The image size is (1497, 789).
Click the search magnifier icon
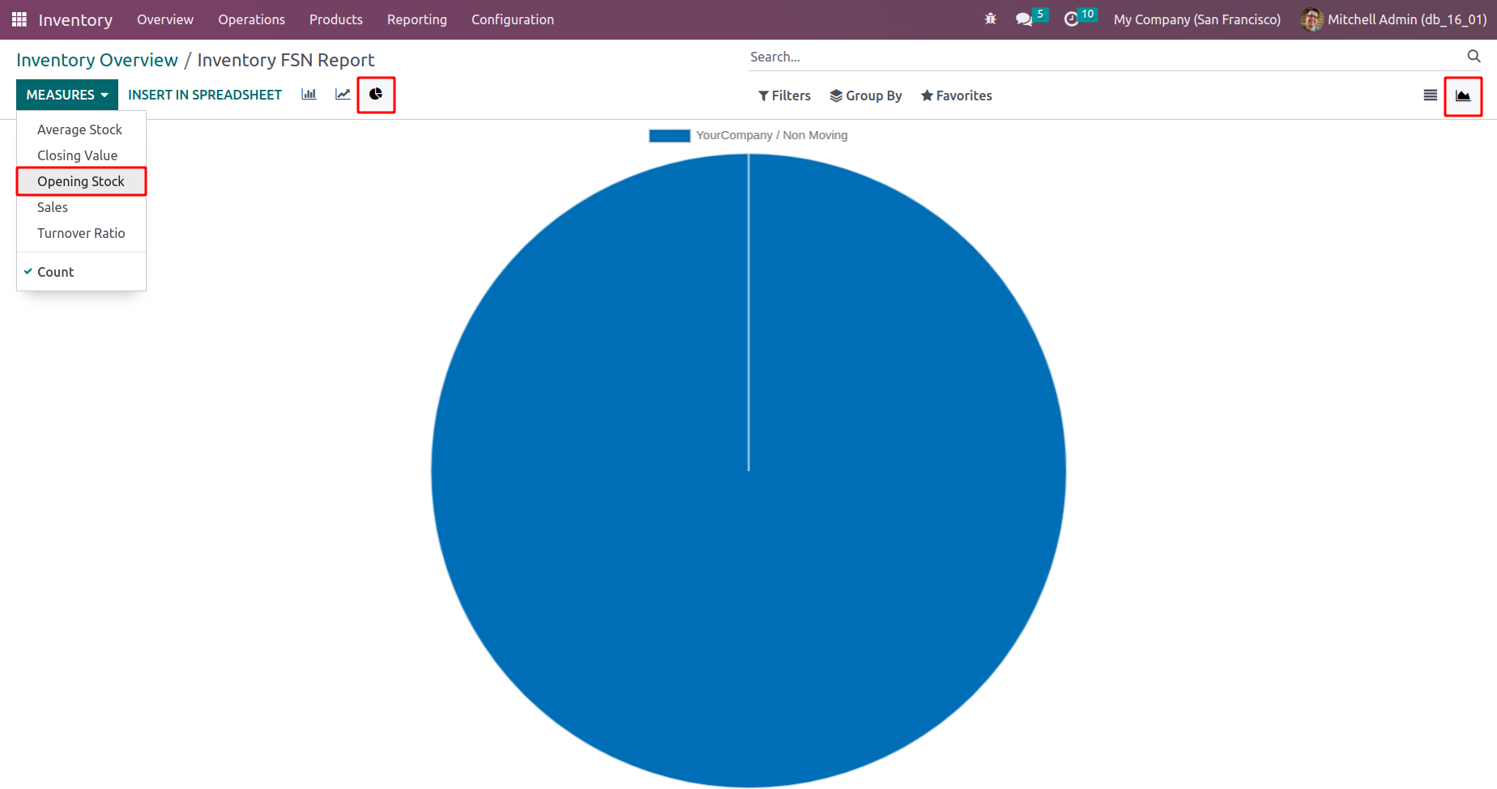(x=1474, y=57)
